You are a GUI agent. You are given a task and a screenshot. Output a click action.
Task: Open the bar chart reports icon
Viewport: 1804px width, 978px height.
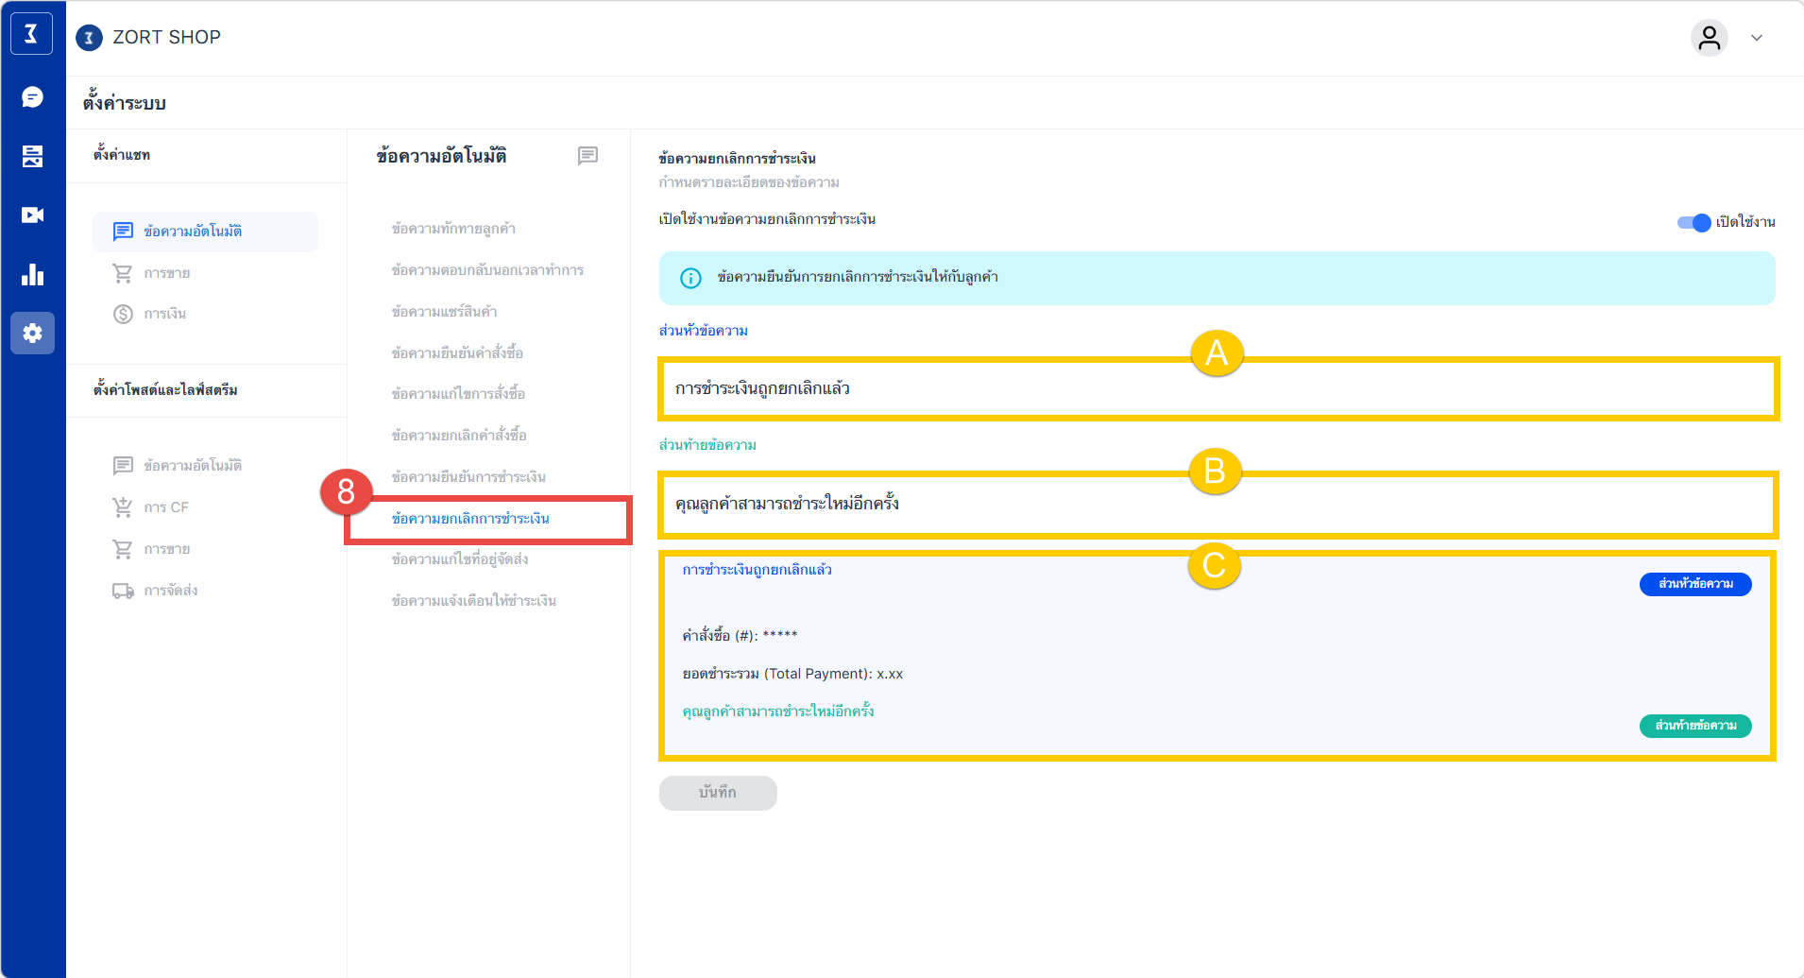coord(32,275)
